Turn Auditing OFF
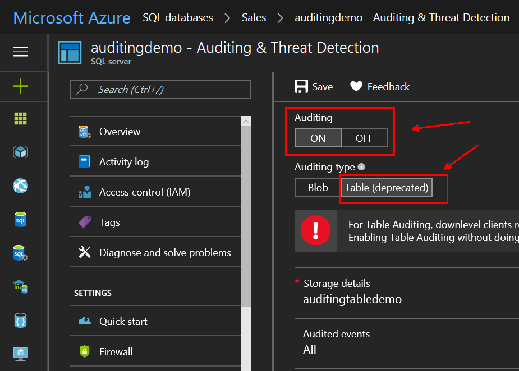 point(365,138)
